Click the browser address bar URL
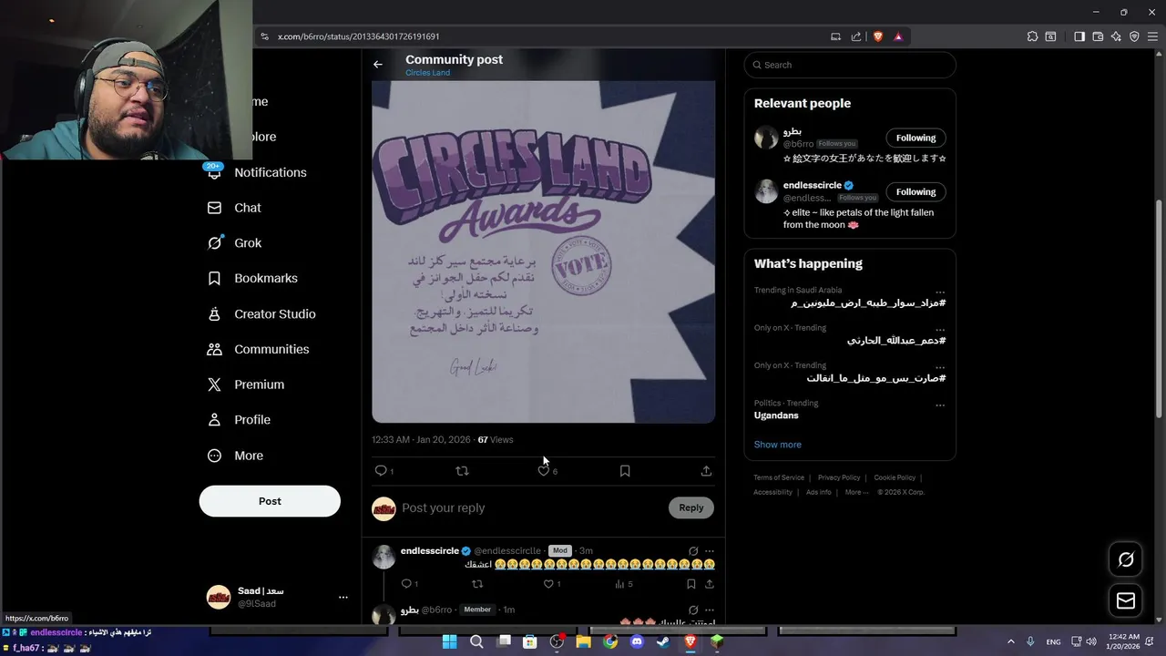 (x=358, y=36)
